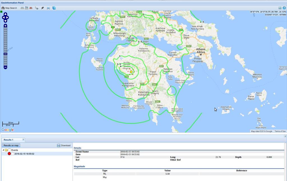Open the Google logo link on the map
287x181 pixels.
pyautogui.click(x=8, y=130)
